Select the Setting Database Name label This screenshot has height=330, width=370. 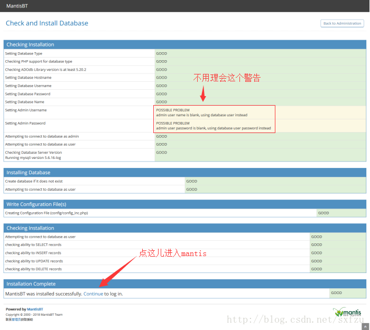[x=24, y=102]
